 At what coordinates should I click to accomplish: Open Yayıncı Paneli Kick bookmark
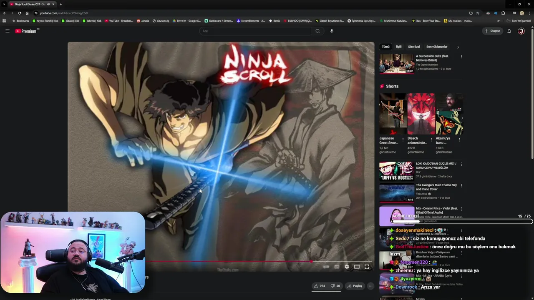tap(45, 21)
